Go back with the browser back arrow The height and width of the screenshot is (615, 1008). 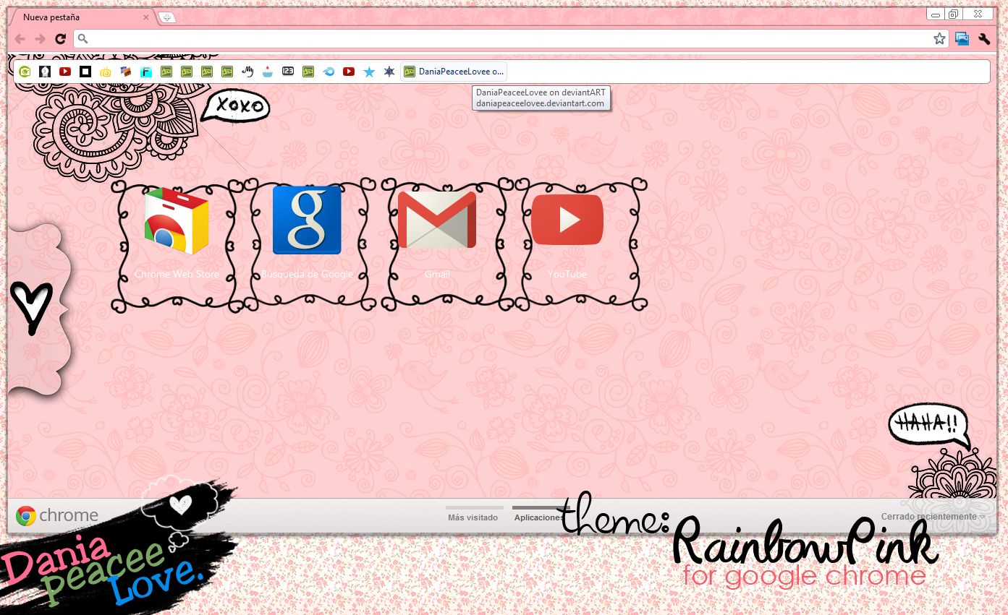click(x=20, y=39)
